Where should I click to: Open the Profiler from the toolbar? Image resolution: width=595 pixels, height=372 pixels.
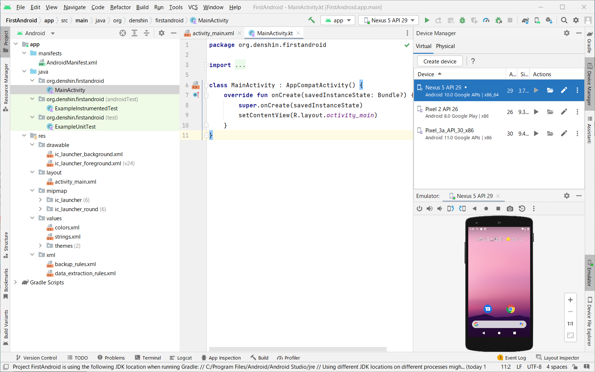tap(486, 20)
